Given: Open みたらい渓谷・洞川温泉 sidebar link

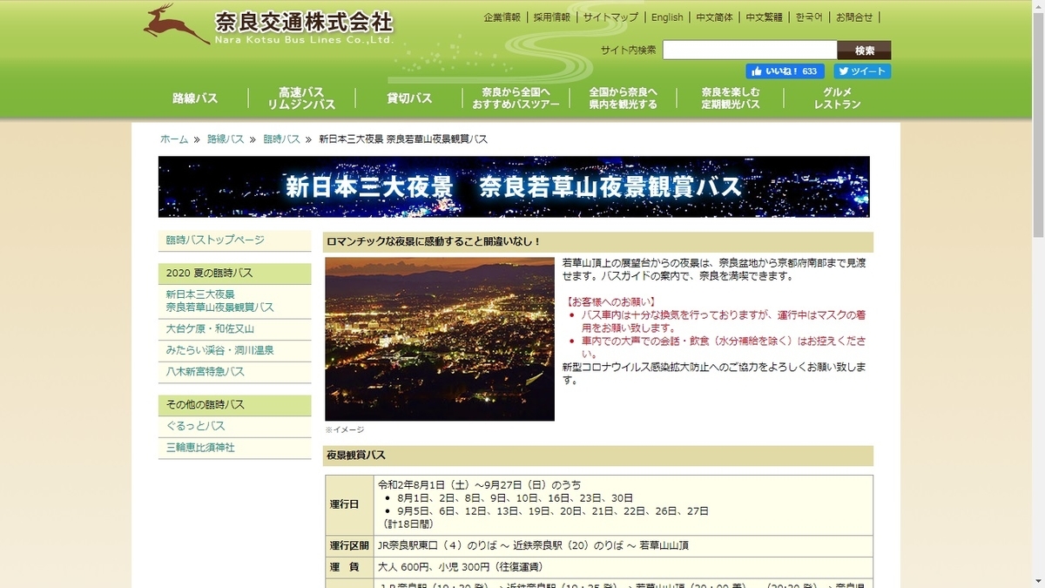Looking at the screenshot, I should point(219,350).
